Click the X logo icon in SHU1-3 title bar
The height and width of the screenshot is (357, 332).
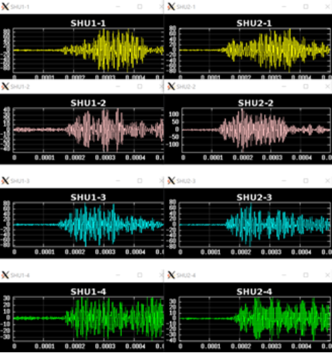click(x=5, y=181)
